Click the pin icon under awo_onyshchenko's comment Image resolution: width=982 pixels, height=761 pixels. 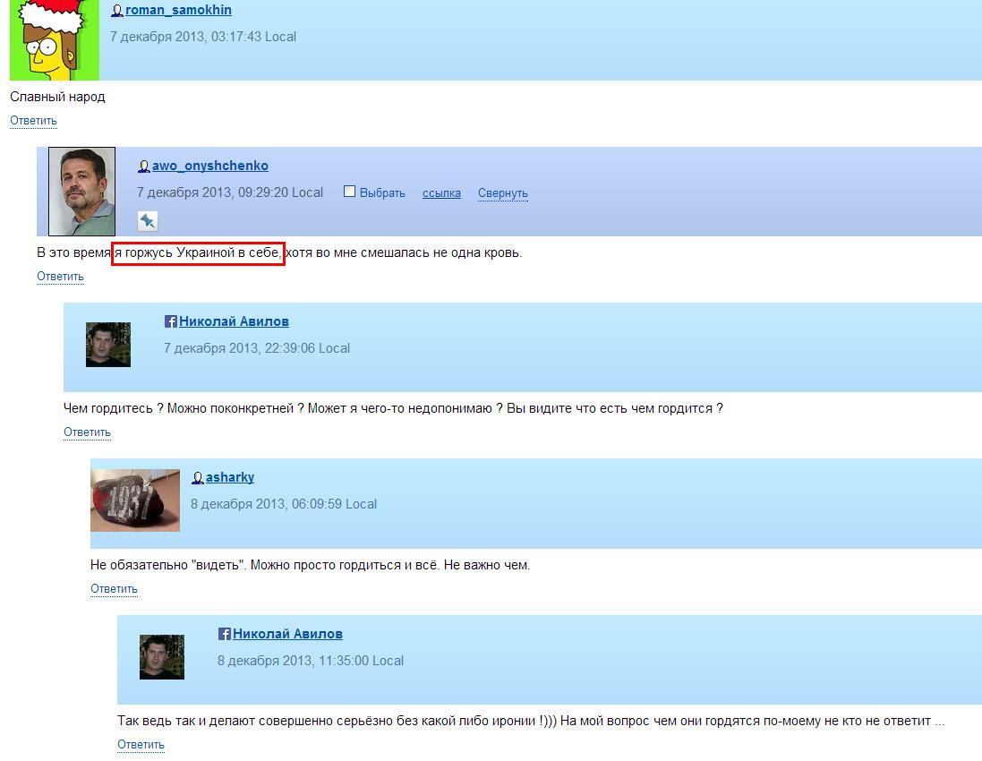coord(147,221)
